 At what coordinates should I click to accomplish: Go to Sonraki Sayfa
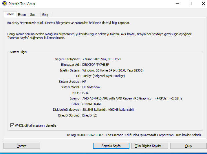[111, 146]
